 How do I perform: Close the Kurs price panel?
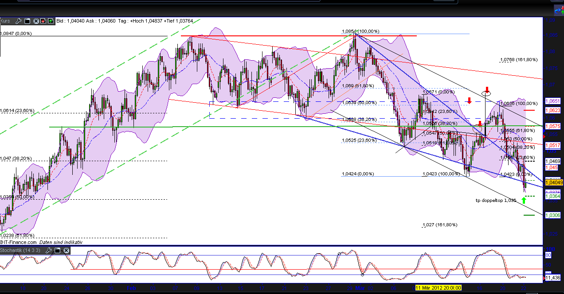coord(36,21)
